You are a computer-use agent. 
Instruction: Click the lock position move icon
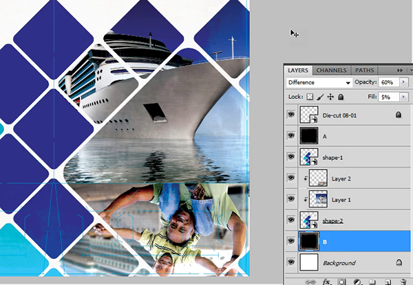point(330,97)
